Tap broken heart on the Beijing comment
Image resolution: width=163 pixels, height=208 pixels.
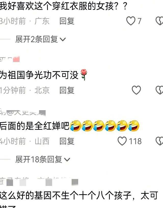point(159,90)
